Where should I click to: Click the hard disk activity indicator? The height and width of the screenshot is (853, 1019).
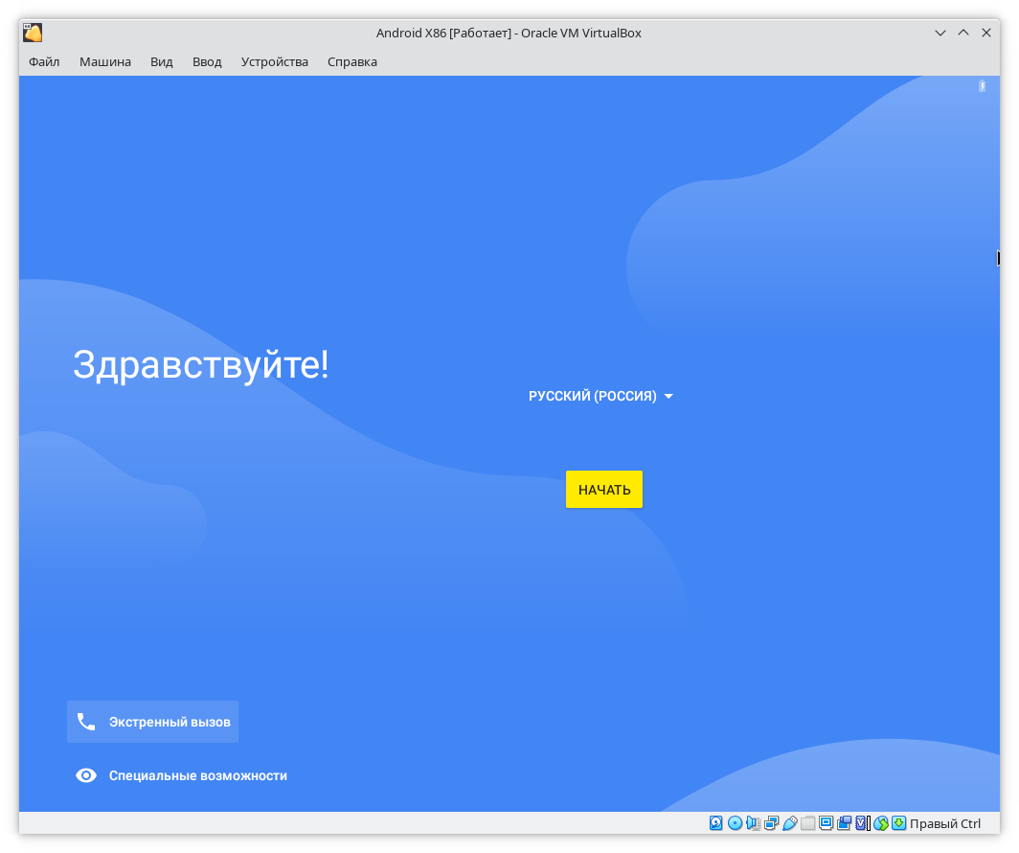(x=716, y=823)
